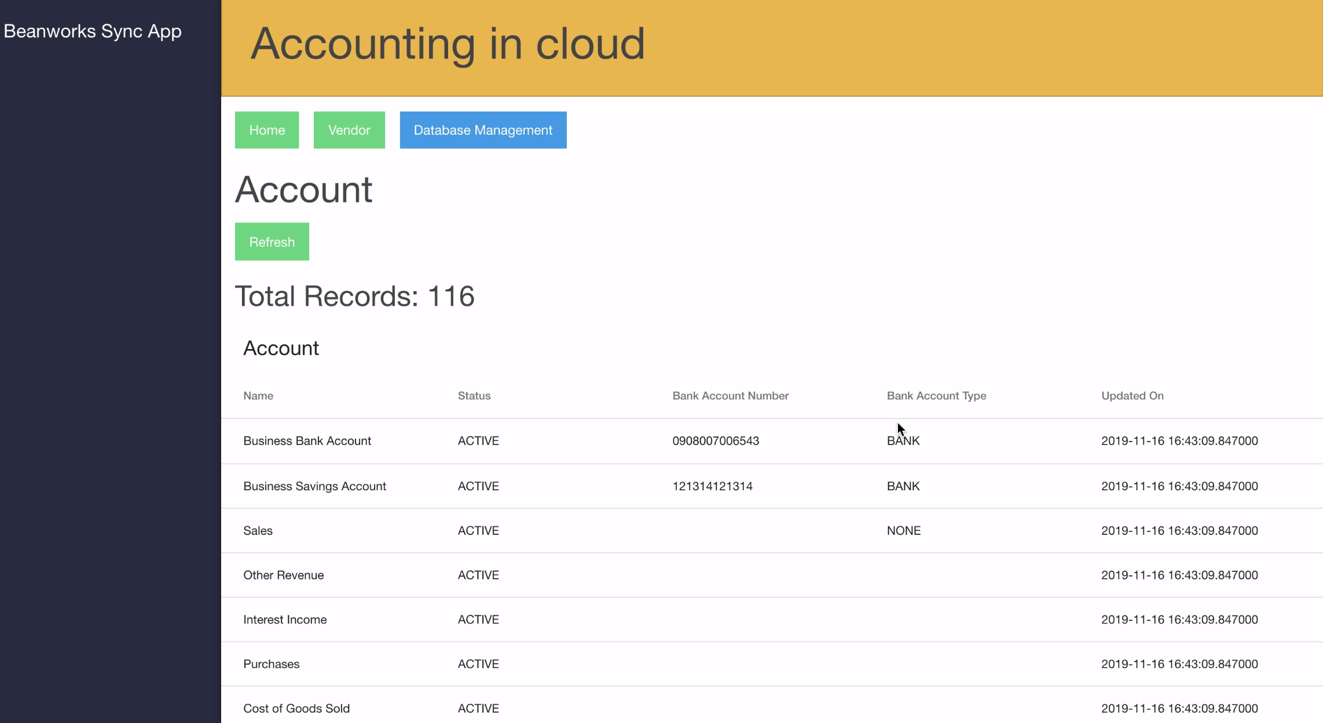The height and width of the screenshot is (723, 1323).
Task: Click the Bank Account Number column header
Action: 730,396
